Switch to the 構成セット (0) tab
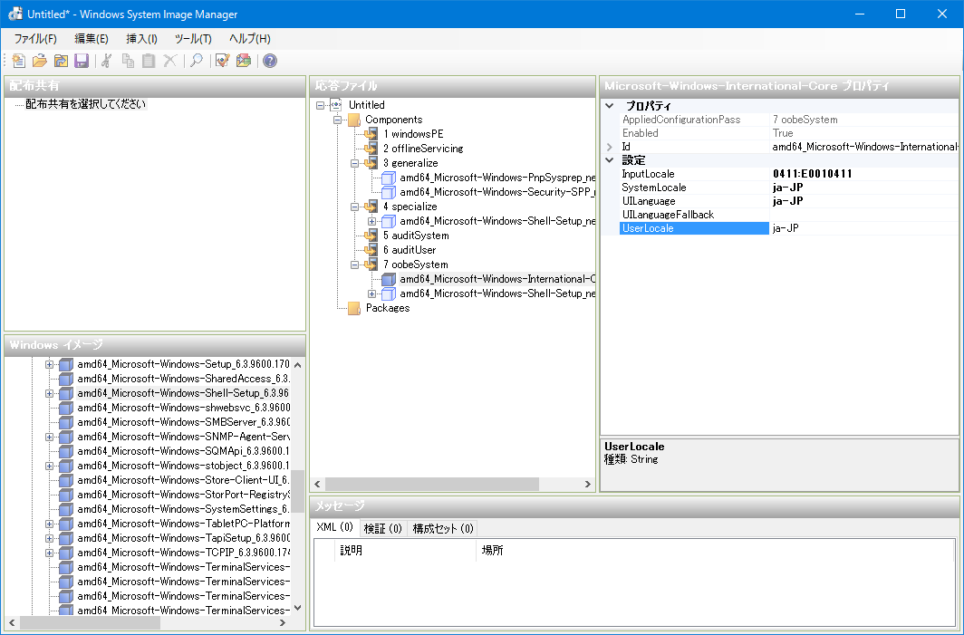 tap(443, 529)
